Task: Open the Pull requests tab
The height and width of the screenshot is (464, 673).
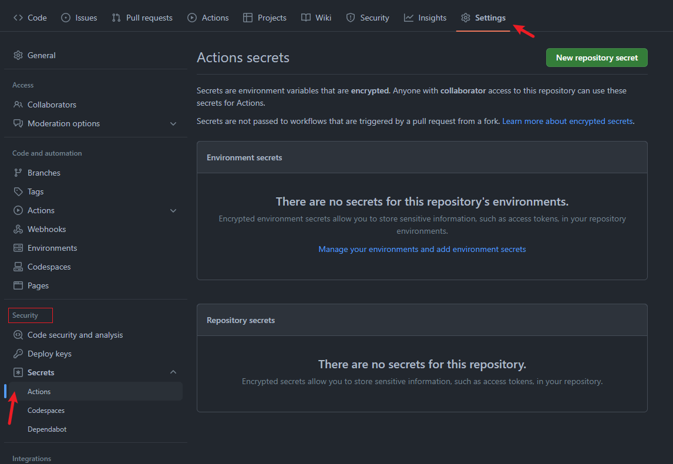Action: [x=142, y=18]
